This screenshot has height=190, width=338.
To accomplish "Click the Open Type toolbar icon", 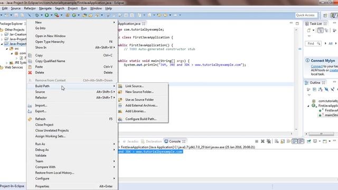I will click(84, 15).
